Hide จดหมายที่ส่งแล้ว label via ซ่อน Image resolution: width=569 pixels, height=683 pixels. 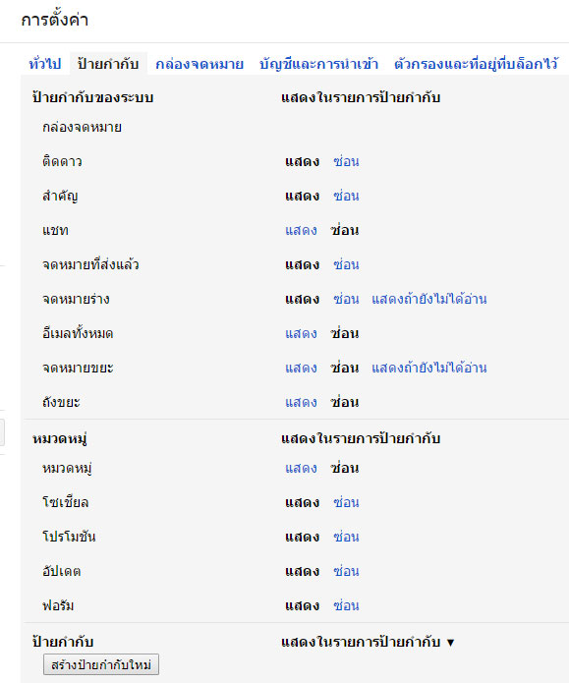pos(346,264)
